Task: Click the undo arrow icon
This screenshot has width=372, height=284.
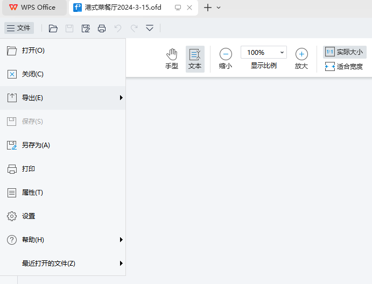Action: 118,29
